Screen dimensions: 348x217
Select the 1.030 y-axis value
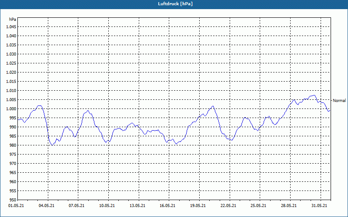(x=11, y=54)
